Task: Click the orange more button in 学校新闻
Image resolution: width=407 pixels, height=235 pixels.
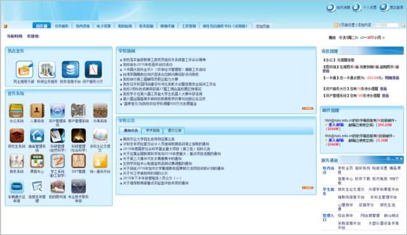Action: [308, 108]
